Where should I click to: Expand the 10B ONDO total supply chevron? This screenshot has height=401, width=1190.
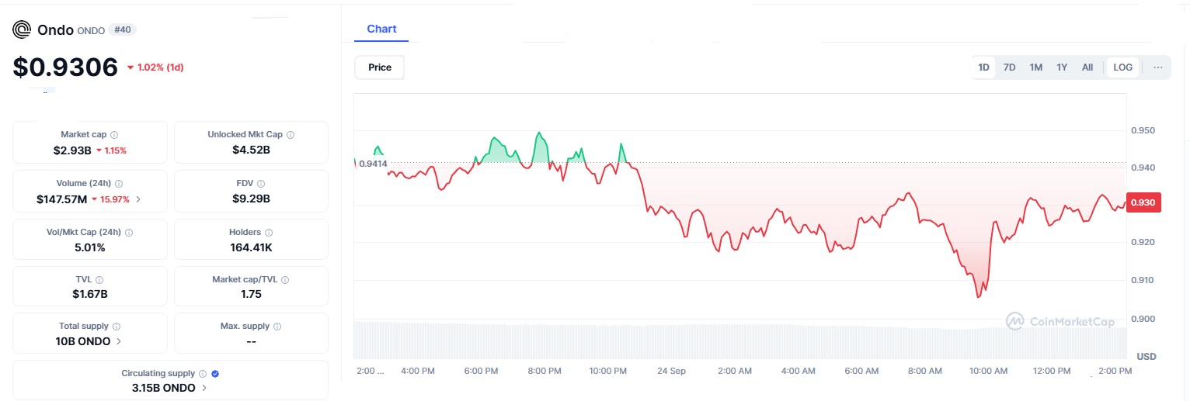pos(119,341)
